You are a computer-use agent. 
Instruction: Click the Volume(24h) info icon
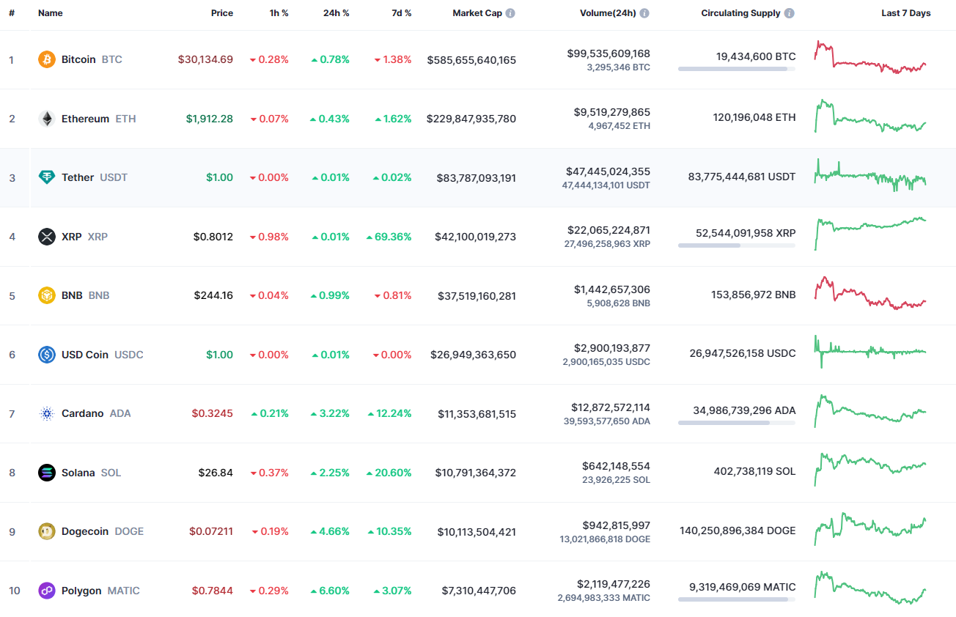tap(644, 12)
